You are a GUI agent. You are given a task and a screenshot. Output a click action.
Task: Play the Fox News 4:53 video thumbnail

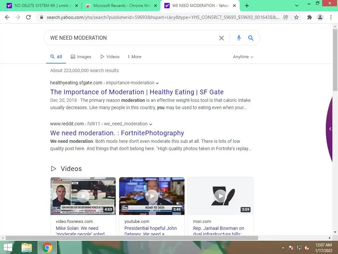[x=83, y=196]
